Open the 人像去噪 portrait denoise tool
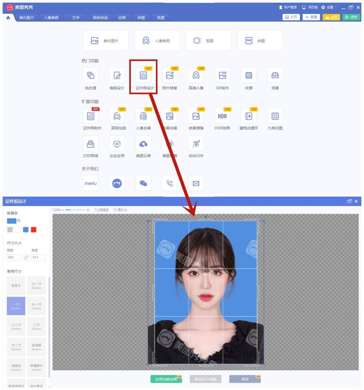This screenshot has width=364, height=390. [143, 116]
